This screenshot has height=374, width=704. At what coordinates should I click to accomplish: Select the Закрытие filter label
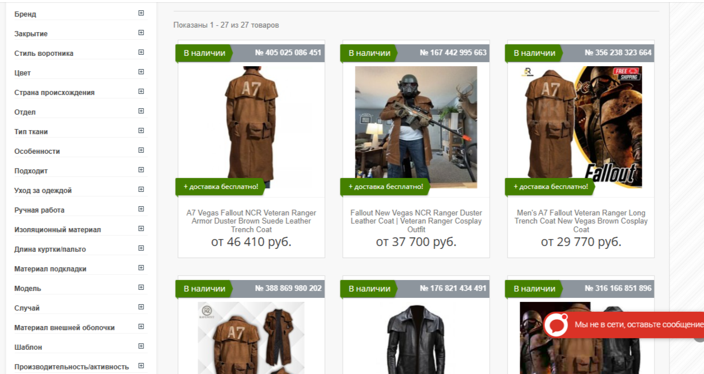click(x=31, y=33)
